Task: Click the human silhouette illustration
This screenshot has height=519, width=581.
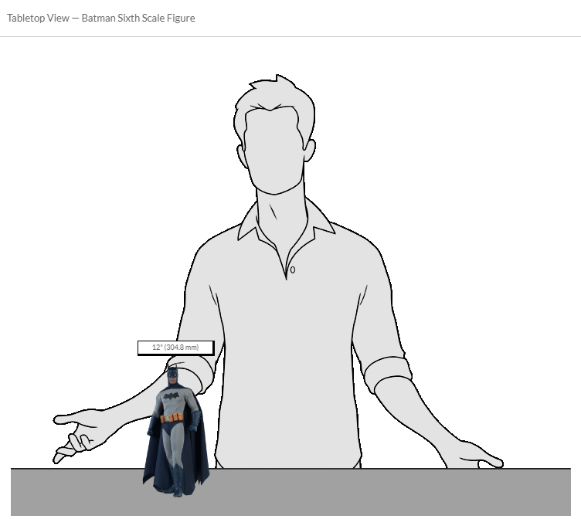Action: 278,272
